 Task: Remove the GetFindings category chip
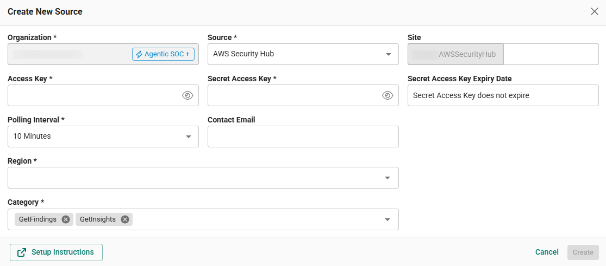[66, 219]
